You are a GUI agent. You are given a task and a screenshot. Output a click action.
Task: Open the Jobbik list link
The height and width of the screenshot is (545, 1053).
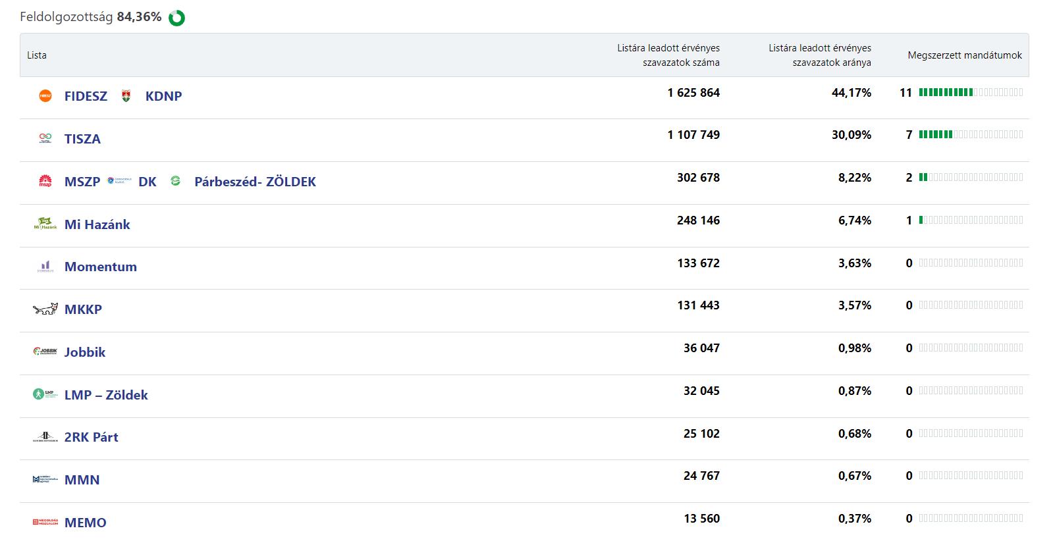(85, 352)
